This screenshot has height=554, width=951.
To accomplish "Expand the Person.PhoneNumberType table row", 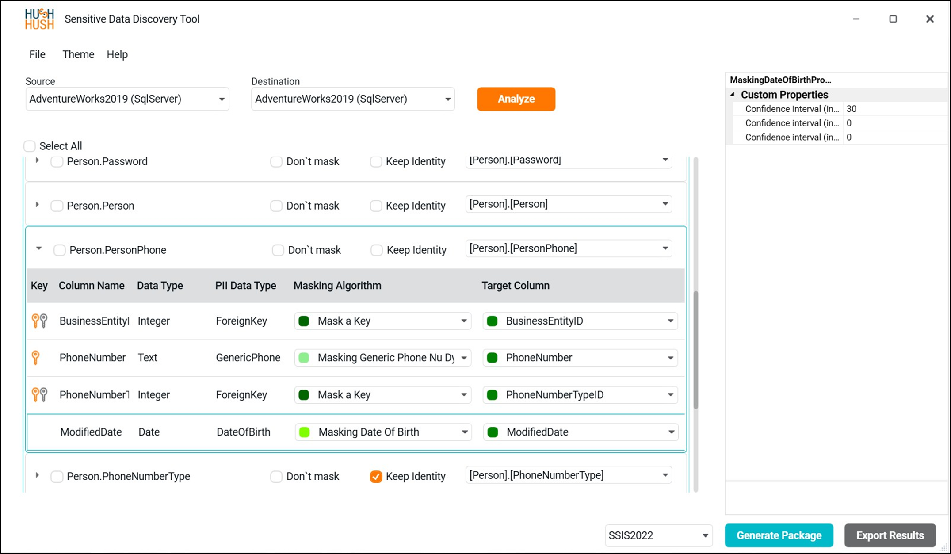I will coord(38,475).
